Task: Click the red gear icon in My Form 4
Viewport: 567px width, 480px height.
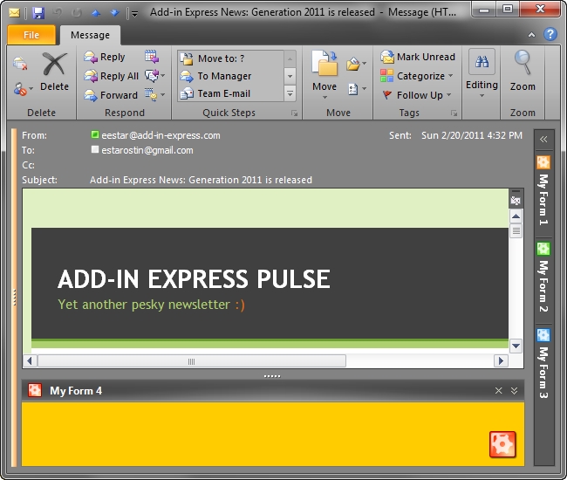Action: [502, 444]
